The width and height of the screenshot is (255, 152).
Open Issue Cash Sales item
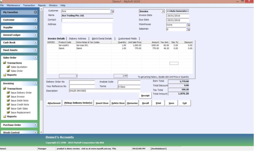click(x=17, y=108)
